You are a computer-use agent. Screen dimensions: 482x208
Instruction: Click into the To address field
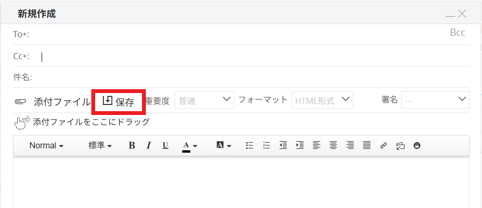coord(240,34)
